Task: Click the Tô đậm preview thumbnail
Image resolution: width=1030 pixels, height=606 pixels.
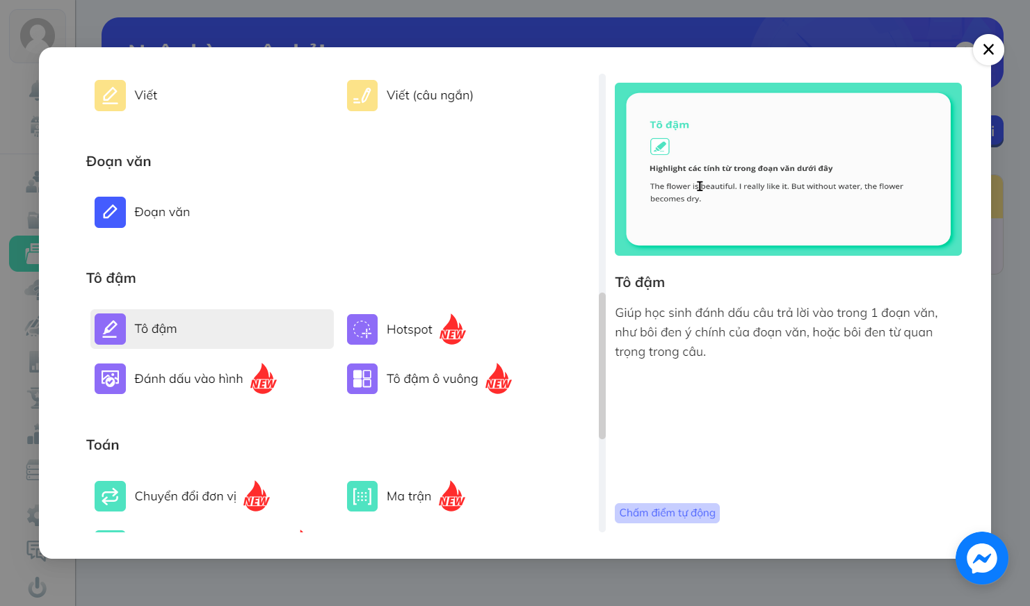Action: (x=788, y=169)
